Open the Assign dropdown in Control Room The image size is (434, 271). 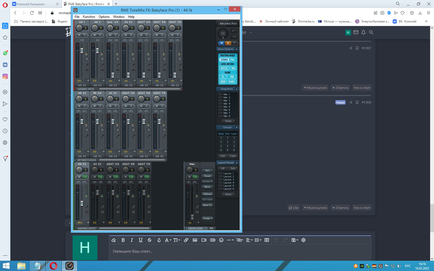click(x=207, y=218)
